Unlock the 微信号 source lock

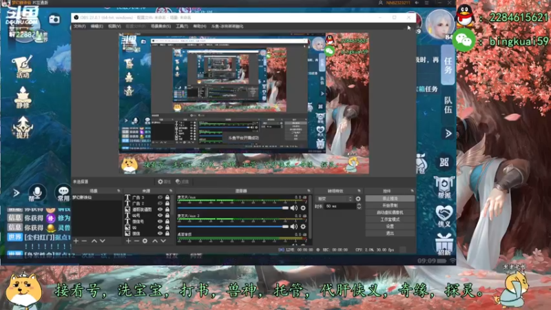(167, 221)
